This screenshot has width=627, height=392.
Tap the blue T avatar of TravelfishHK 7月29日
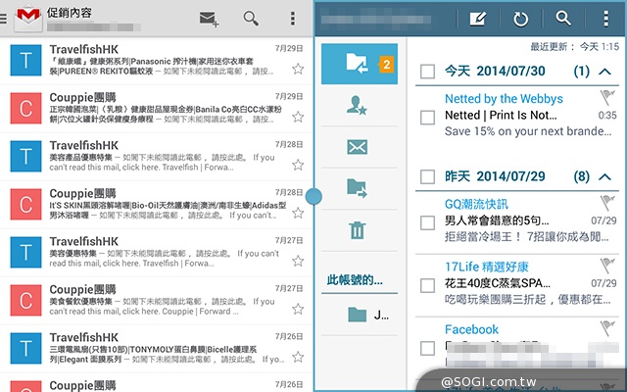pos(26,60)
